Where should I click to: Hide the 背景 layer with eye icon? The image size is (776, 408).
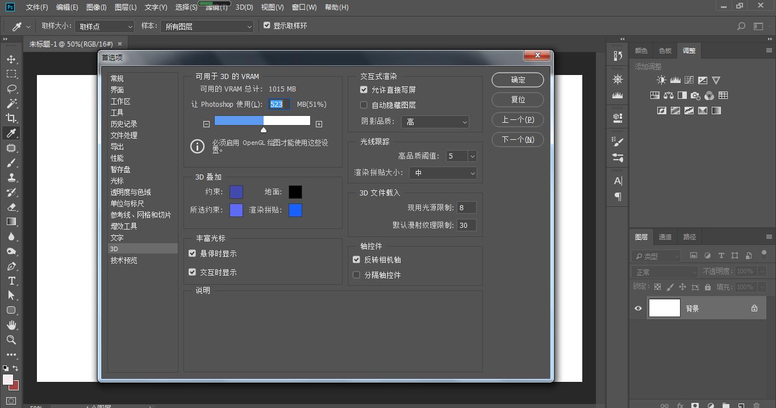click(x=638, y=308)
